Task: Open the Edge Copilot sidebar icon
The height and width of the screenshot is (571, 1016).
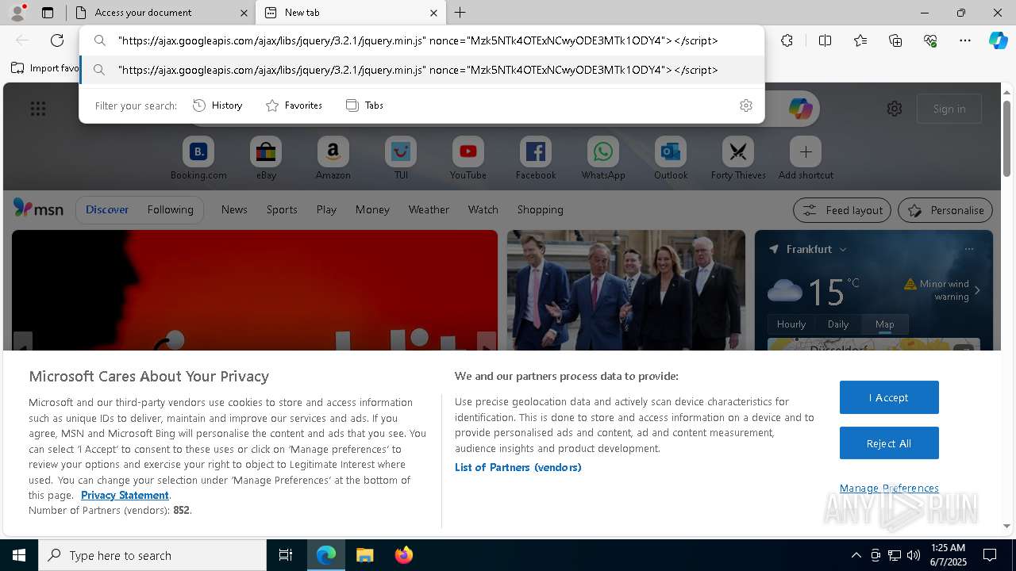Action: pos(998,40)
